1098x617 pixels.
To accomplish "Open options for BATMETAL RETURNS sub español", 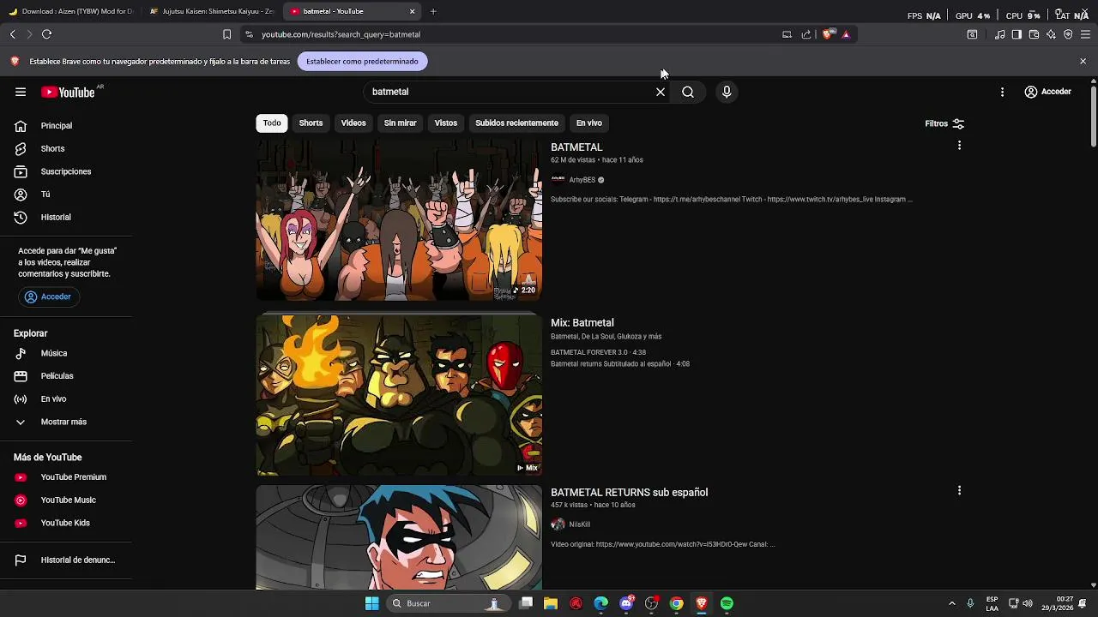I will 959,490.
